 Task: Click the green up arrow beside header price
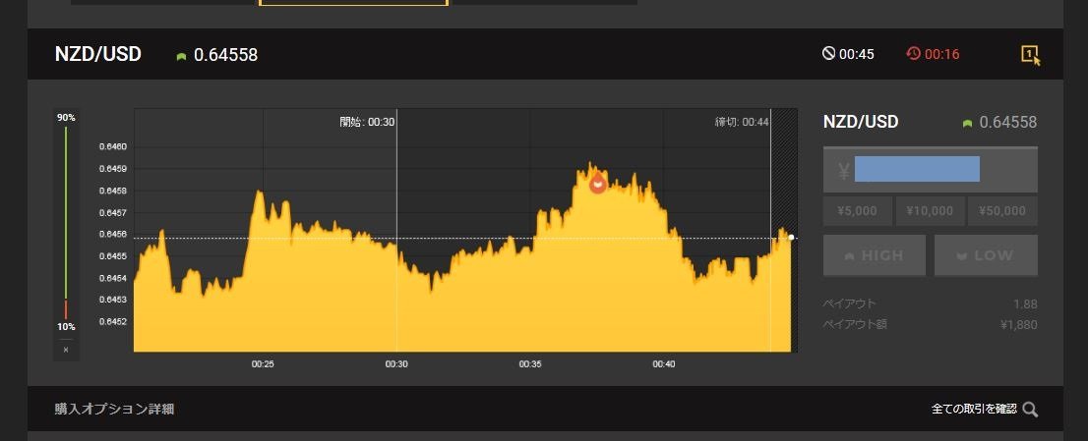pyautogui.click(x=182, y=57)
